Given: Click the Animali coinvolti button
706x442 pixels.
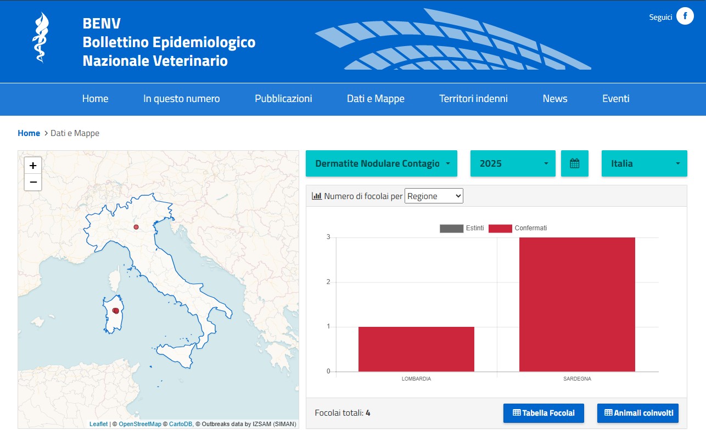Looking at the screenshot, I should (x=638, y=413).
